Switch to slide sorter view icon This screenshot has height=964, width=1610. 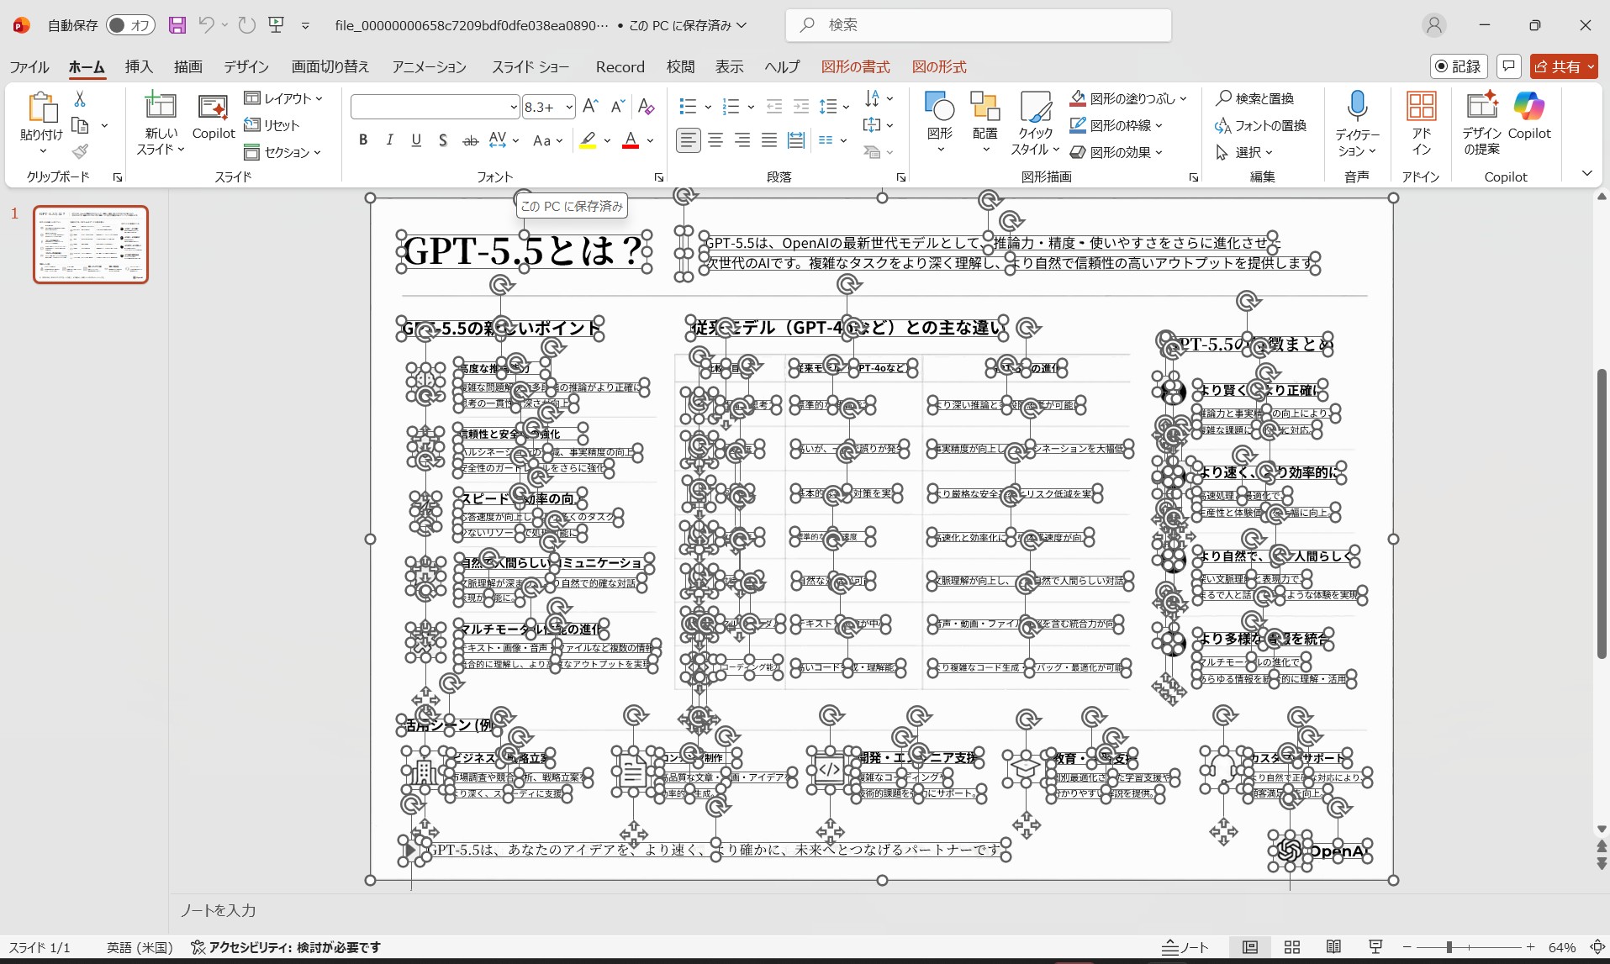coord(1292,947)
